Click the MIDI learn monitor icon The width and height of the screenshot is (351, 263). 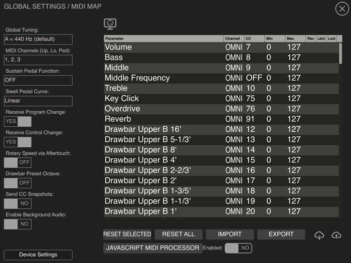pos(110,24)
